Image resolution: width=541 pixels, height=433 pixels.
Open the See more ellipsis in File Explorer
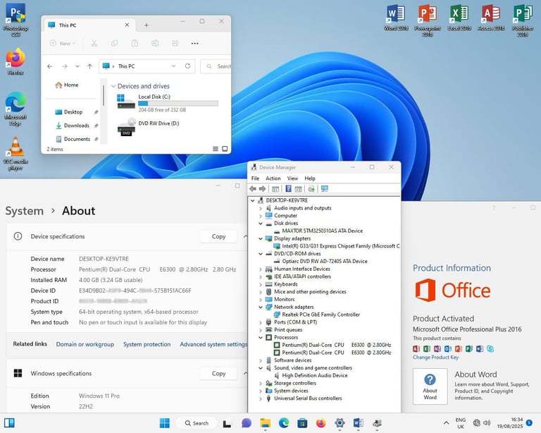pyautogui.click(x=194, y=44)
